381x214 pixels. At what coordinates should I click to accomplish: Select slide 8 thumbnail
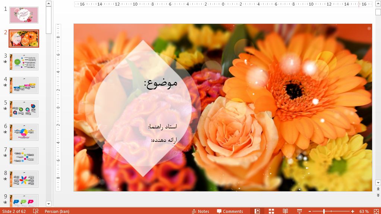click(x=24, y=179)
